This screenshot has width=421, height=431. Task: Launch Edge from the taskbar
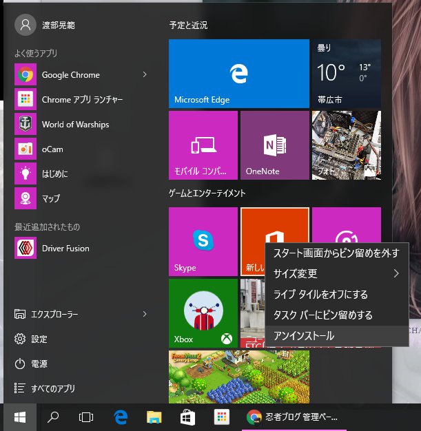coord(121,417)
